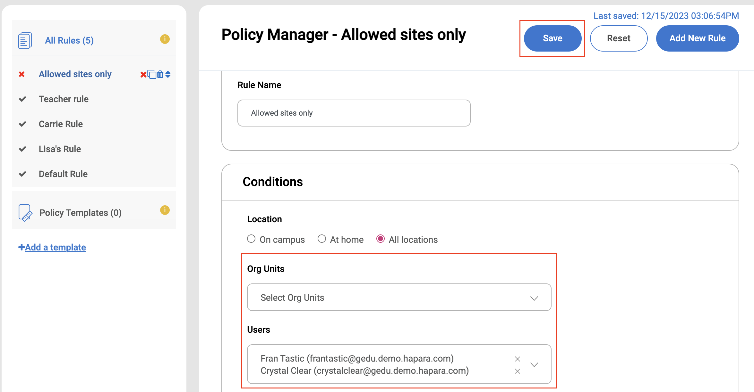Click the All Rules documents icon

(25, 41)
